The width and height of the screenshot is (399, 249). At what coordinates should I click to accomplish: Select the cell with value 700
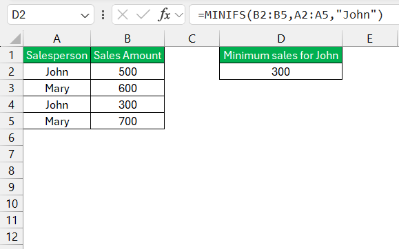pos(127,121)
